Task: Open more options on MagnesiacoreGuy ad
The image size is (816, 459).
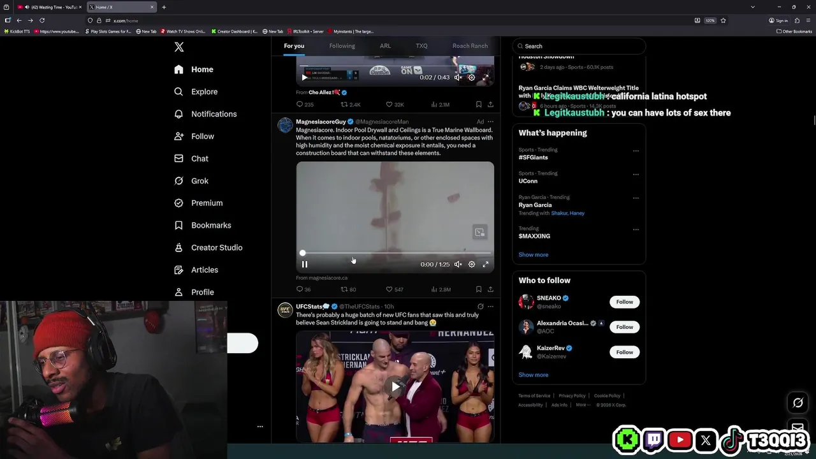Action: [490, 122]
